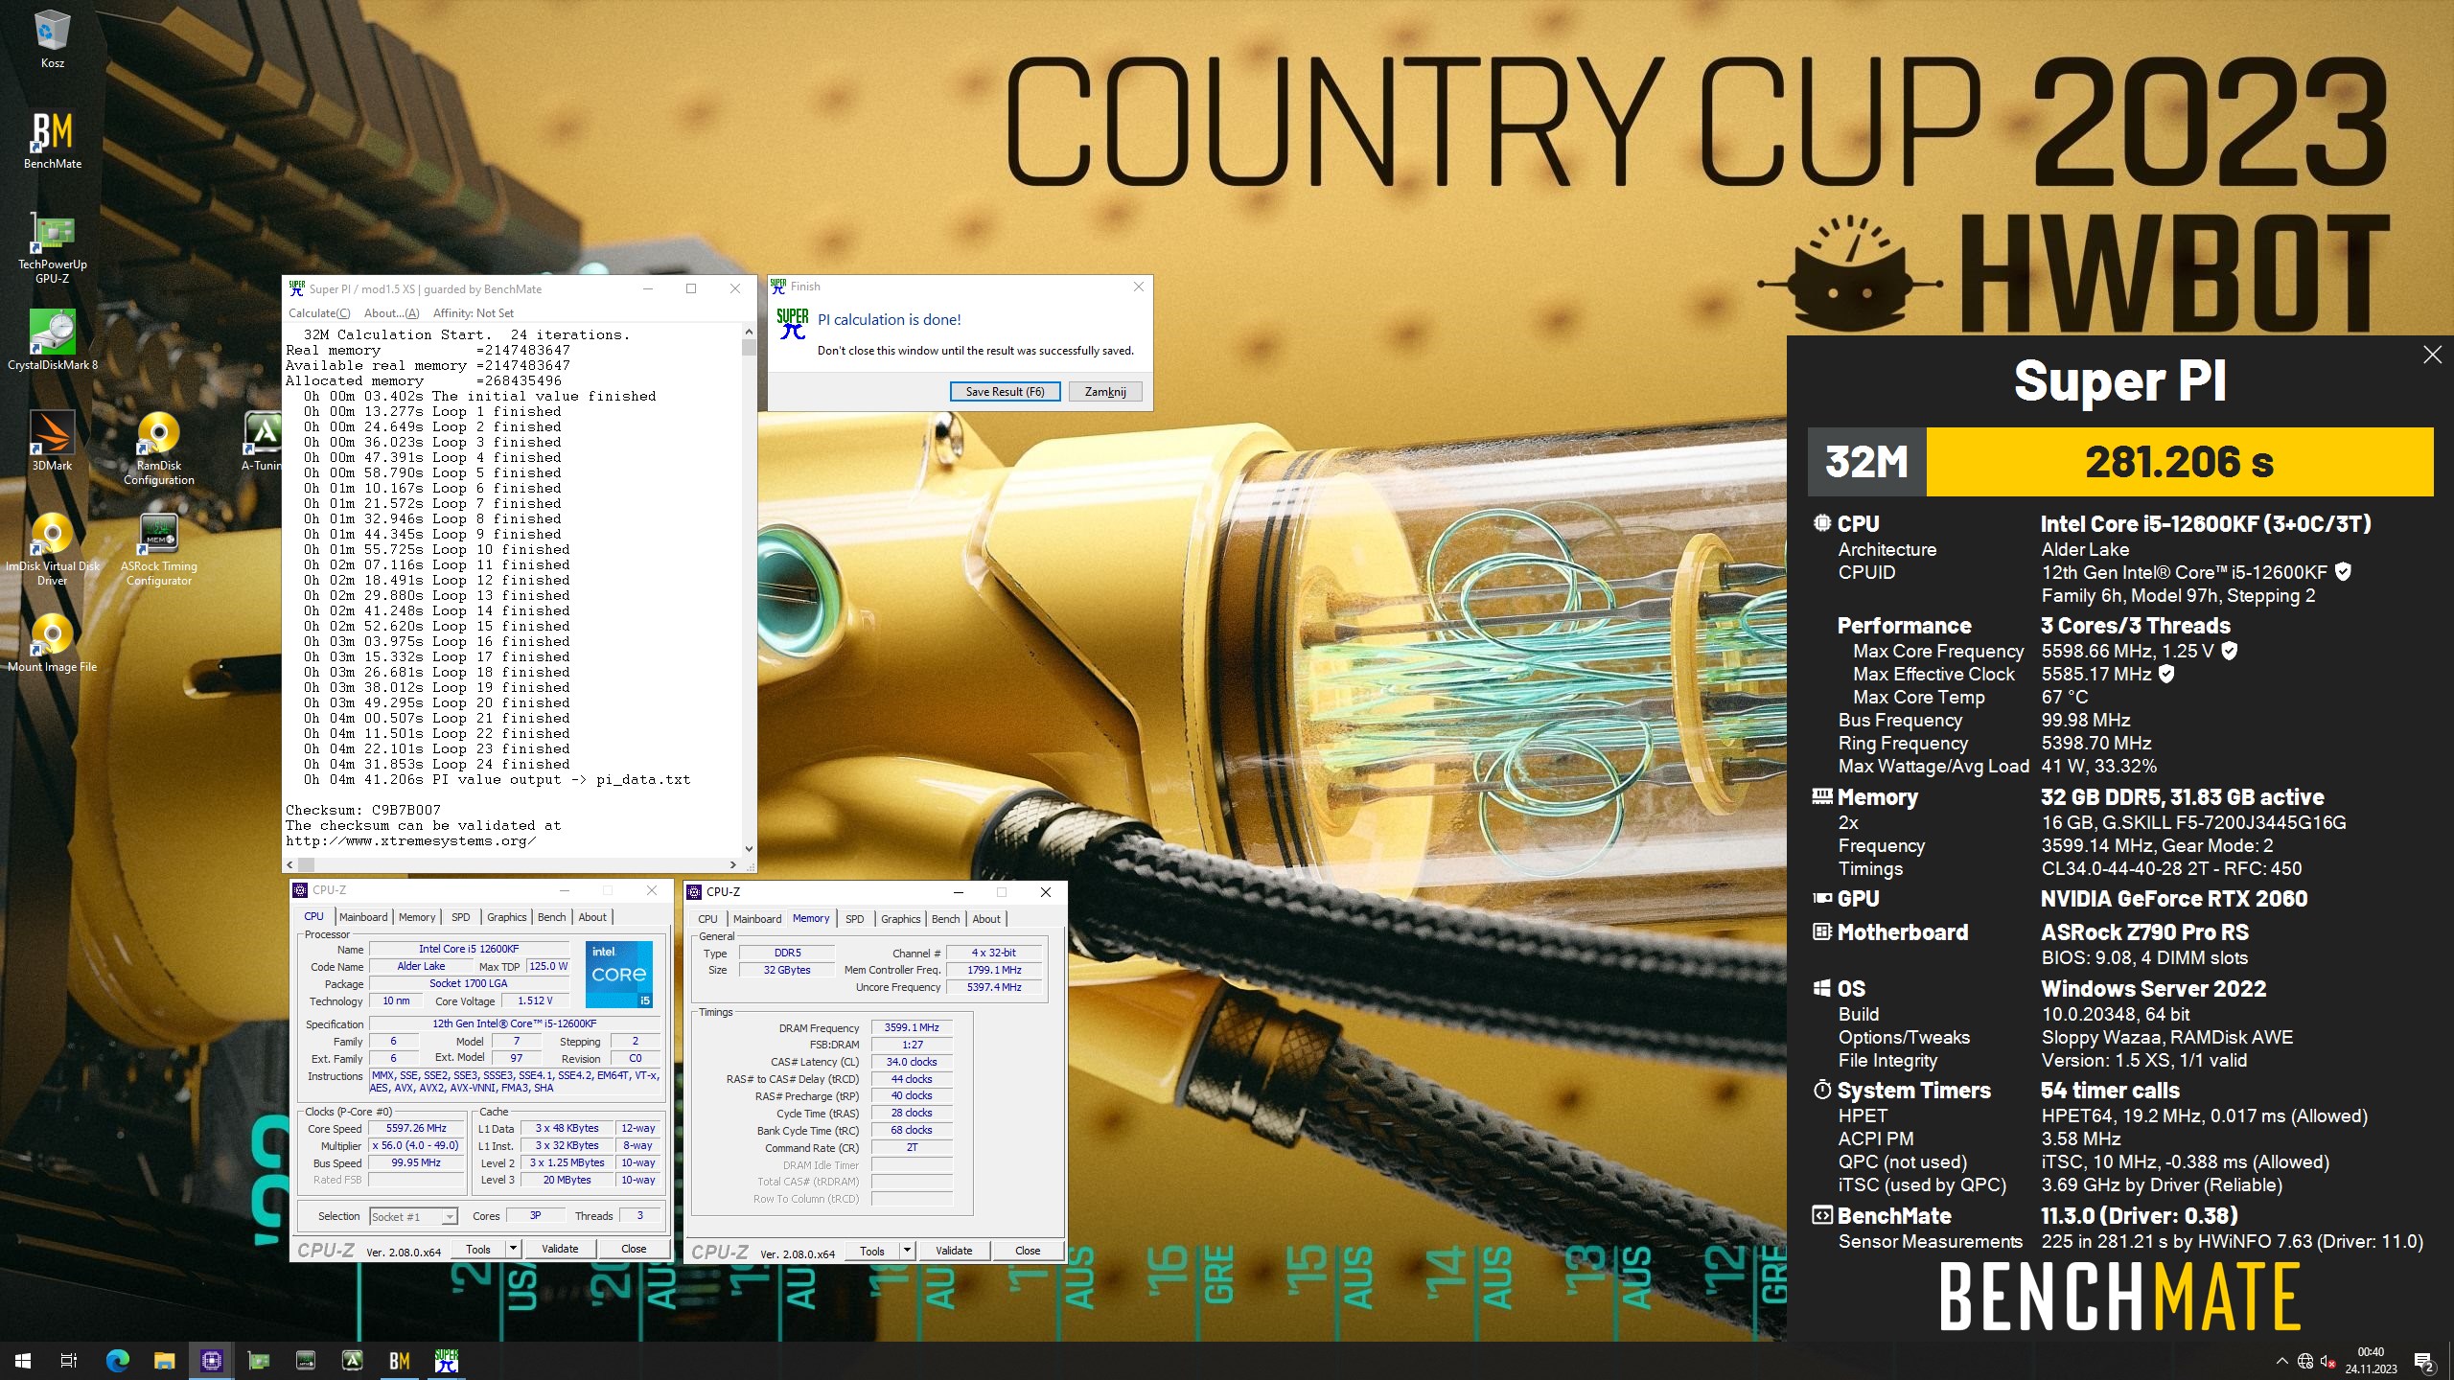2454x1380 pixels.
Task: Open Graphics tab in right CPU-Z window
Action: point(900,919)
